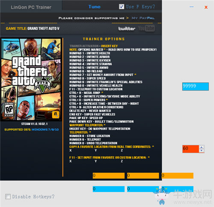Image resolution: width=214 pixels, height=207 pixels.
Task: Uncheck the Use F Keys checkbox
Action: click(x=122, y=6)
